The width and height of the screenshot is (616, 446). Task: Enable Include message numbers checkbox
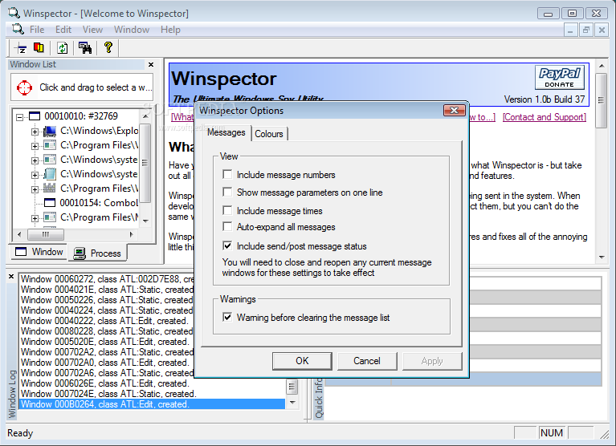[227, 174]
